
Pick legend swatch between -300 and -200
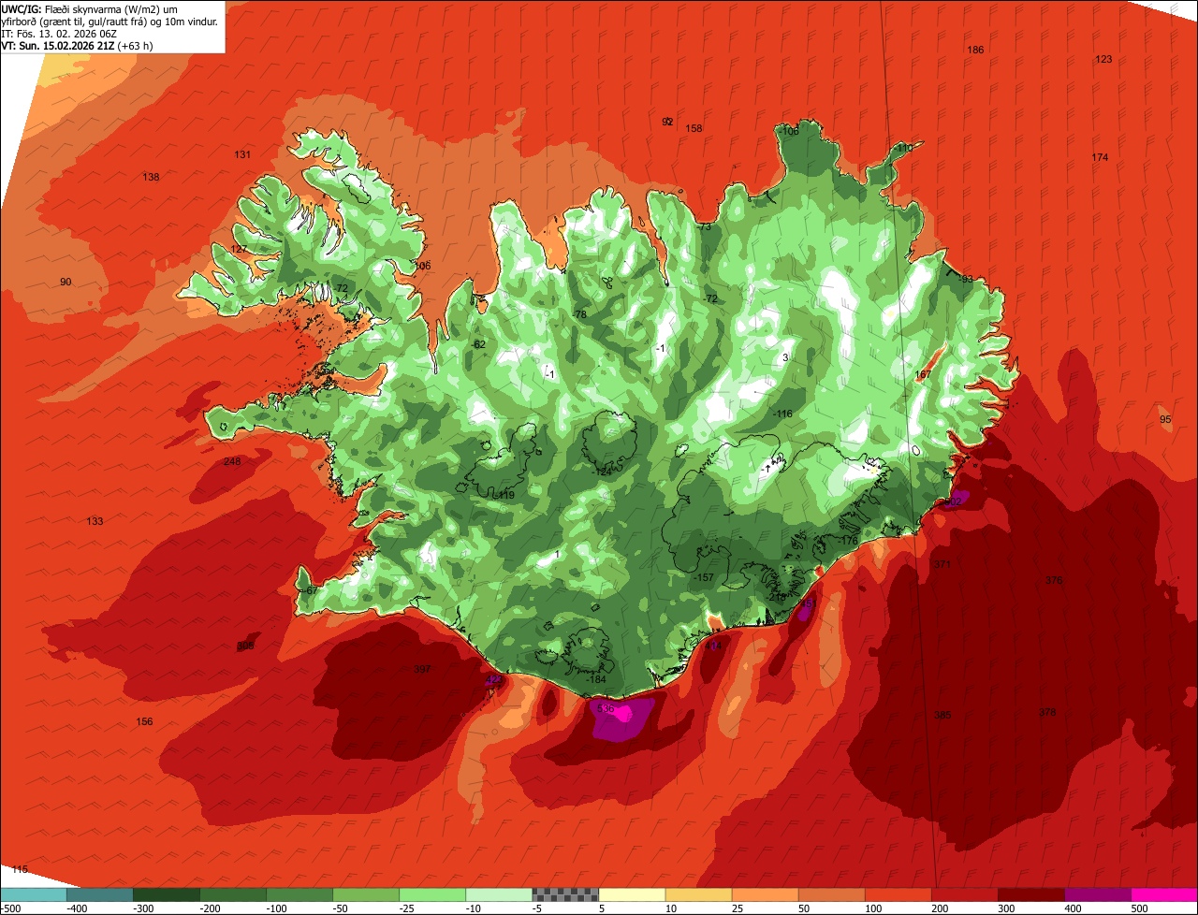pyautogui.click(x=167, y=894)
